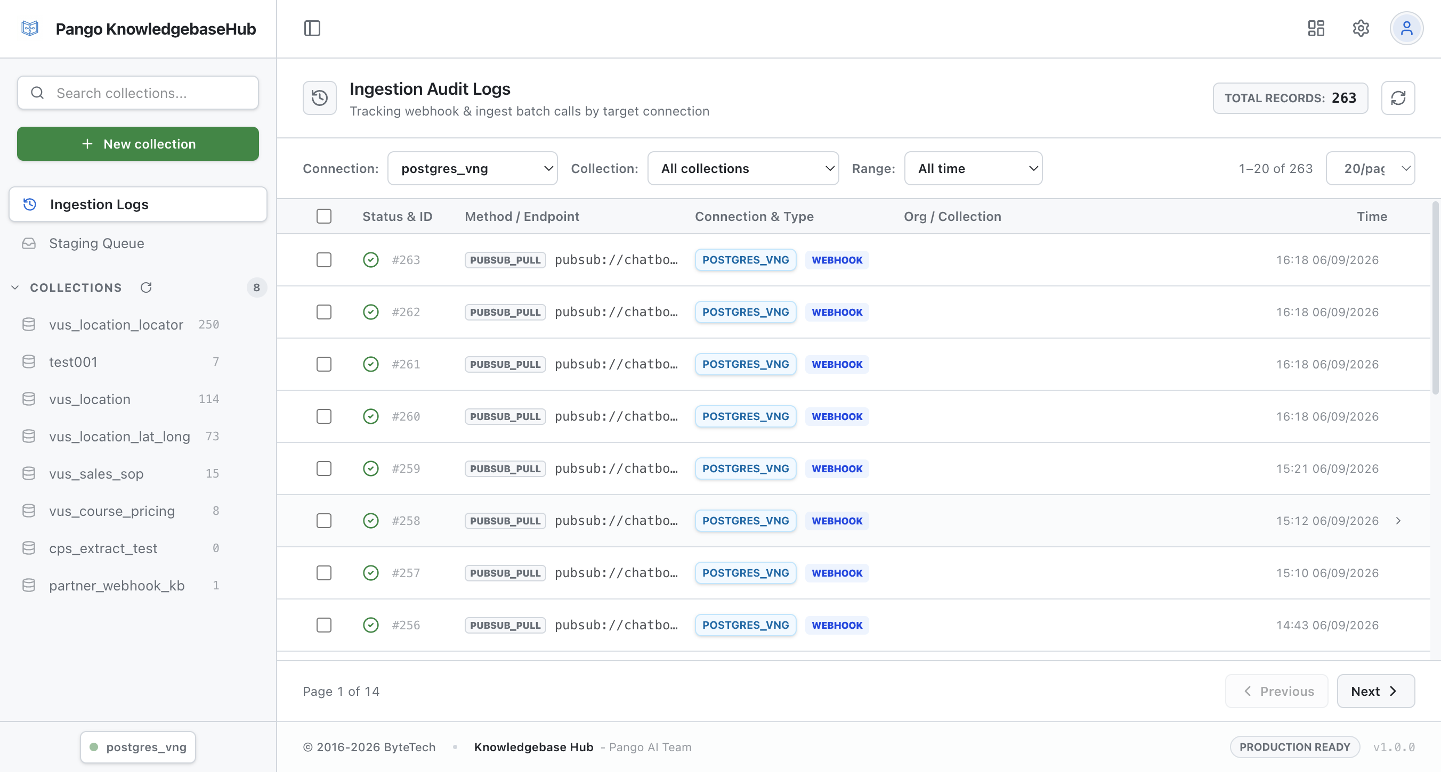The width and height of the screenshot is (1441, 772).
Task: Open the 20/page size dropdown
Action: [1370, 168]
